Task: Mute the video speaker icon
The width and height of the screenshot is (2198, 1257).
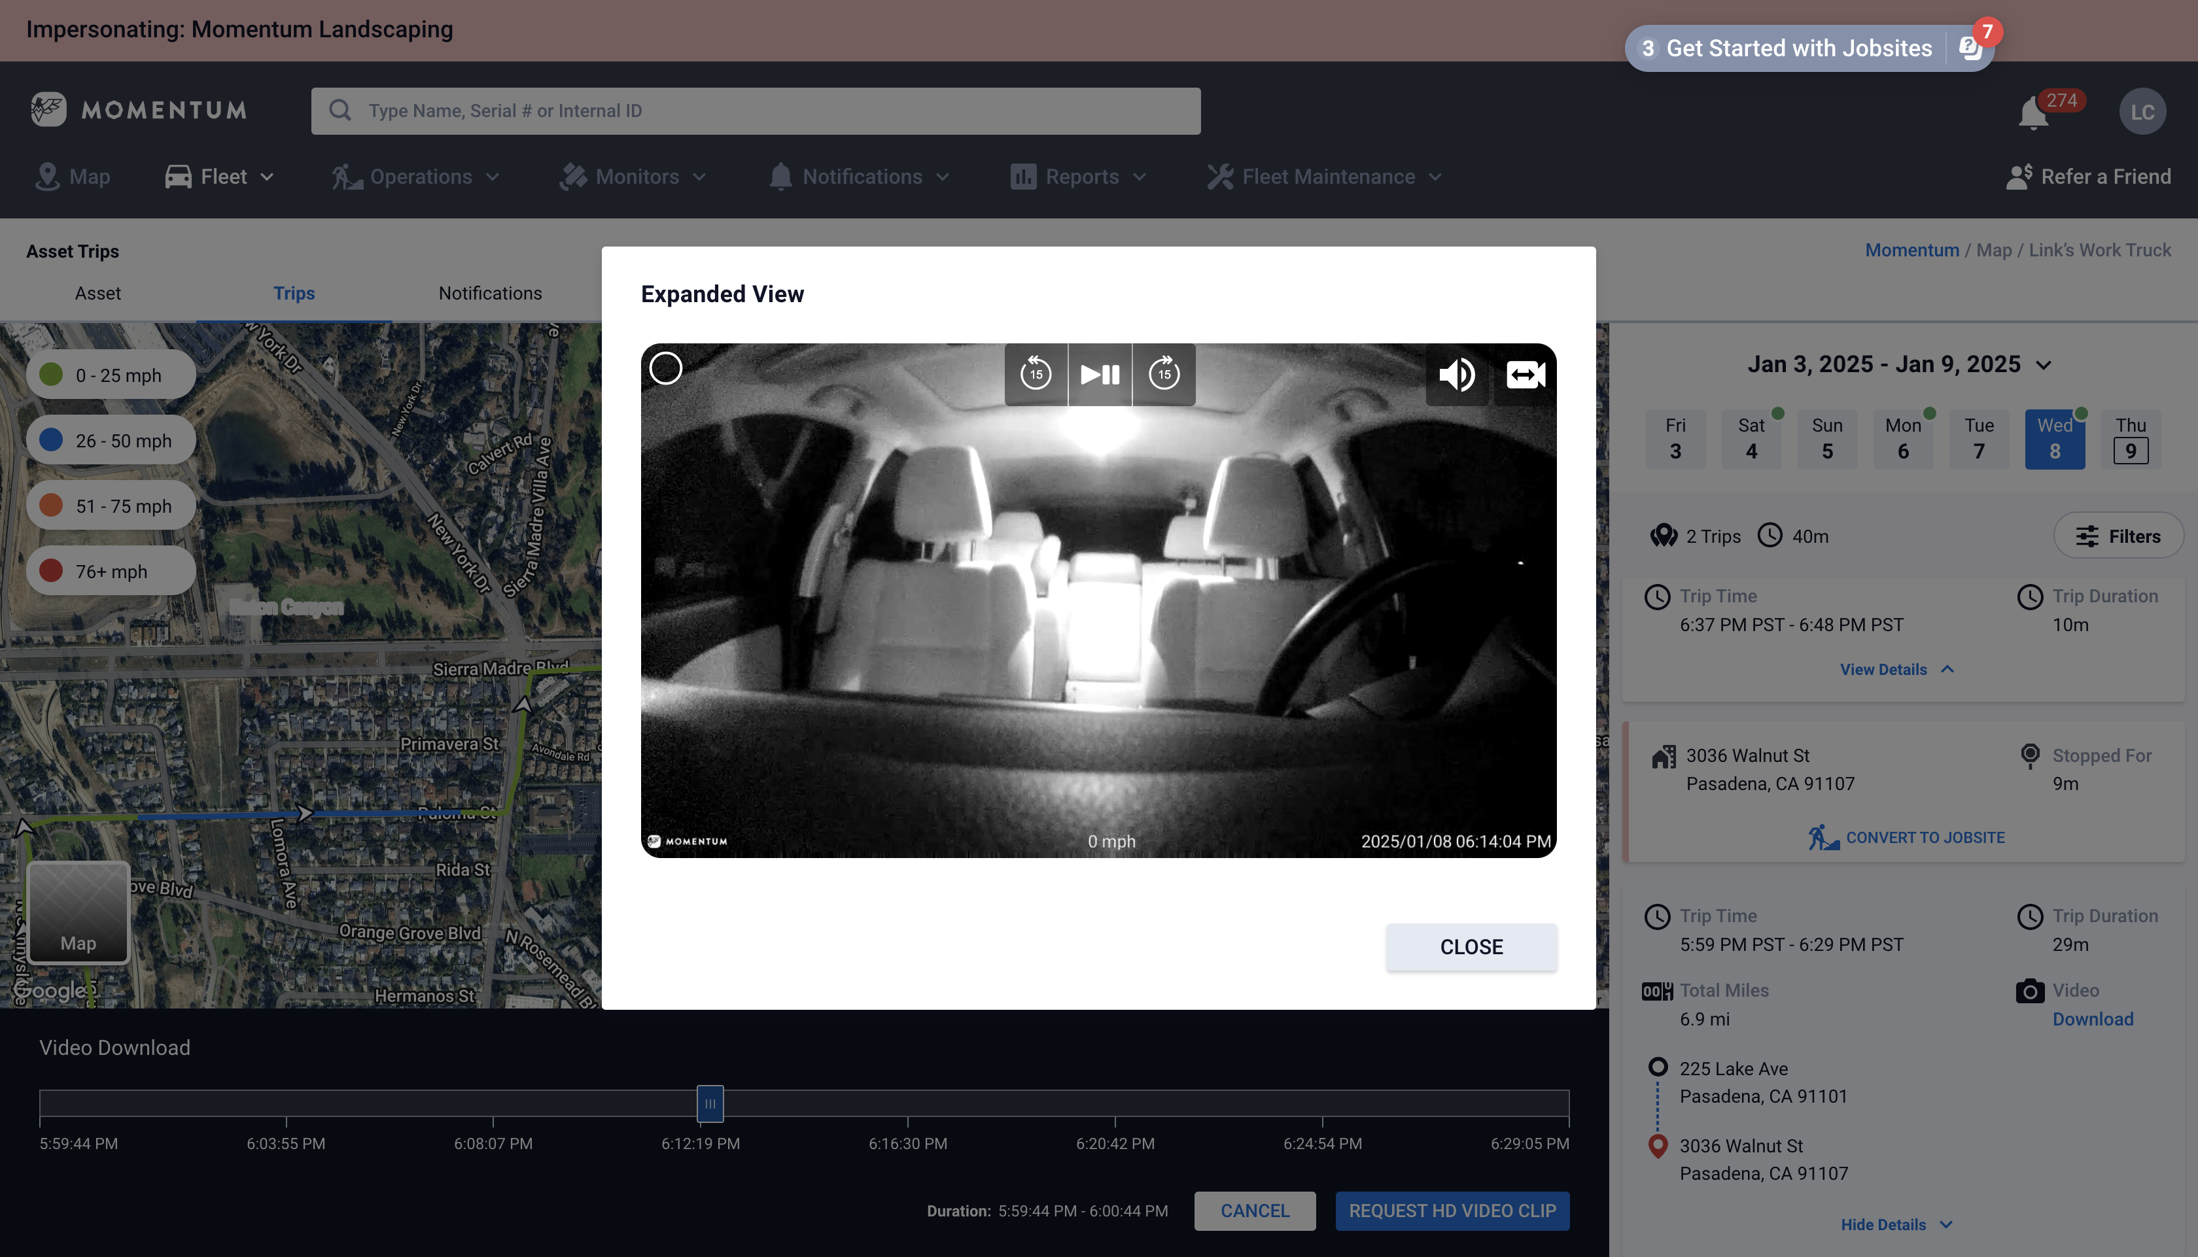Action: [1457, 374]
